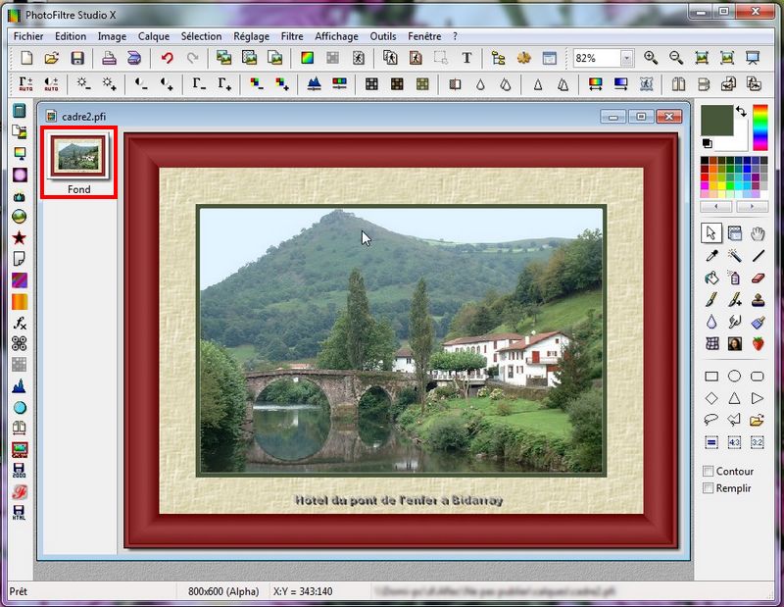Select the Line tool
The width and height of the screenshot is (784, 607).
758,256
